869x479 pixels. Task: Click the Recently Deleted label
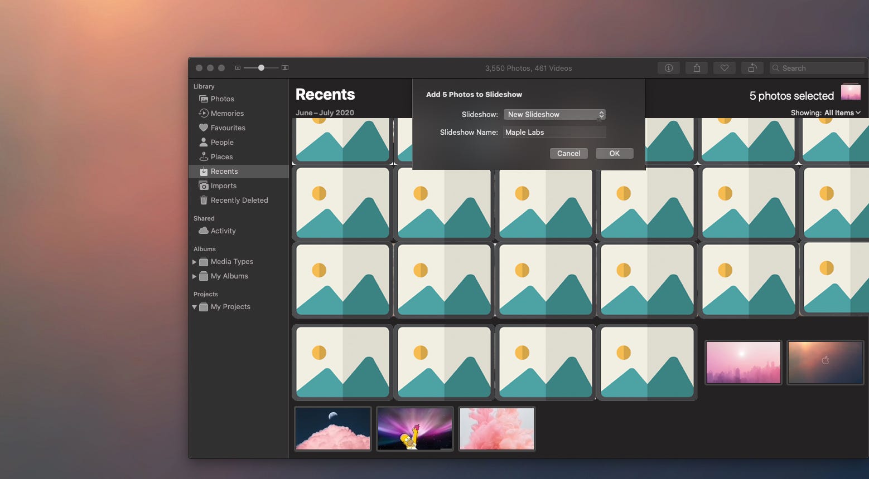click(x=239, y=200)
